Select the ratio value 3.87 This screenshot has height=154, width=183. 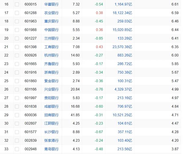tap(175, 149)
